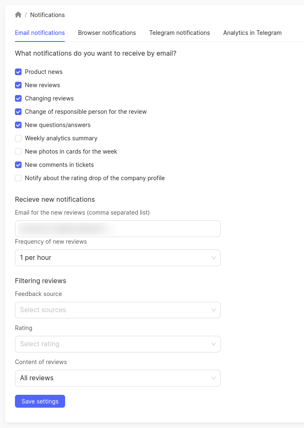Uncheck New questions/answers checkbox
The image size is (304, 428).
coord(18,125)
